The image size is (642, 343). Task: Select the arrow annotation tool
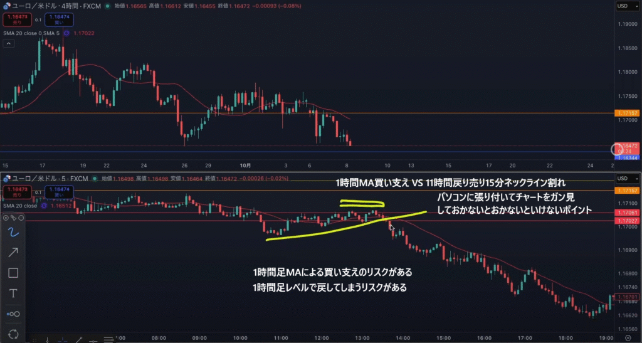pos(13,252)
